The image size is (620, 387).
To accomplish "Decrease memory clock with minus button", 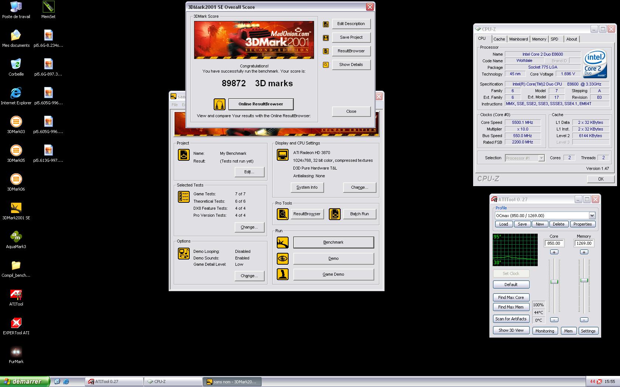I will (584, 320).
